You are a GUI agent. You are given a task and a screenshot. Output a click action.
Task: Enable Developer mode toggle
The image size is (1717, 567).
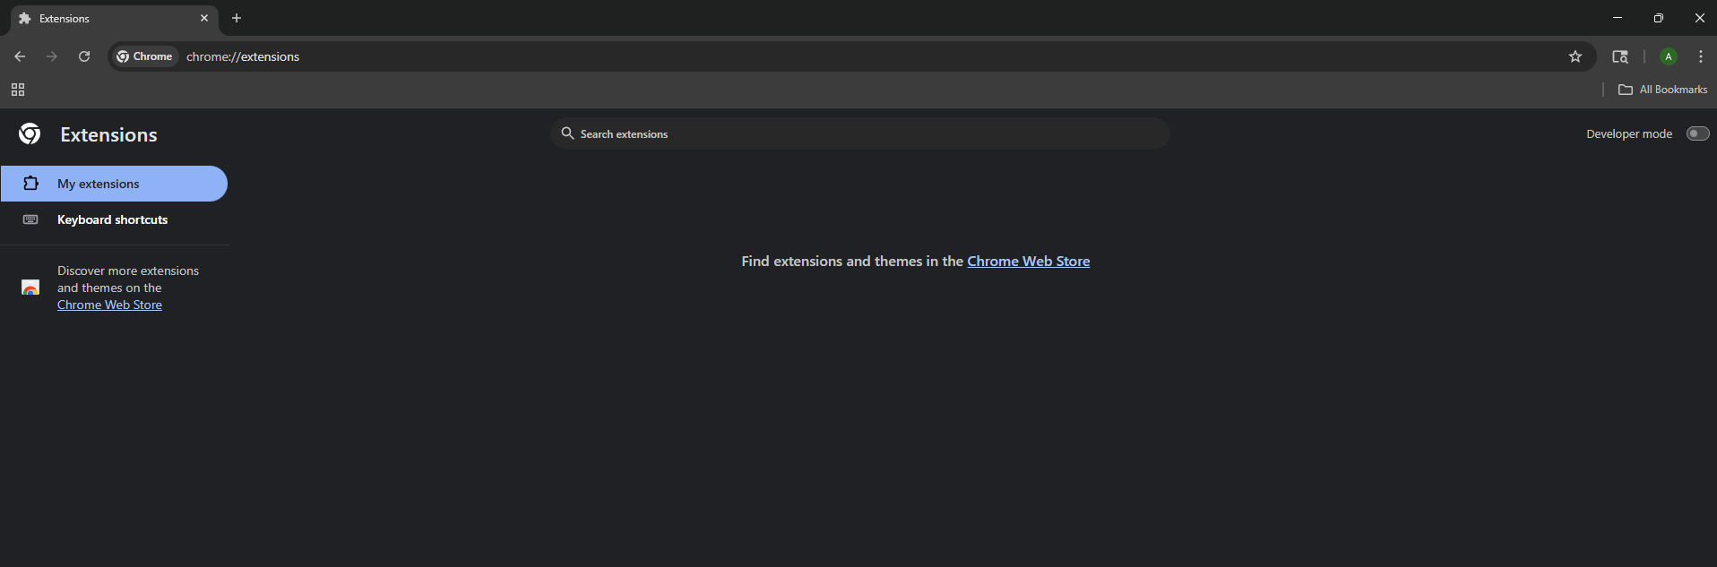click(x=1697, y=133)
